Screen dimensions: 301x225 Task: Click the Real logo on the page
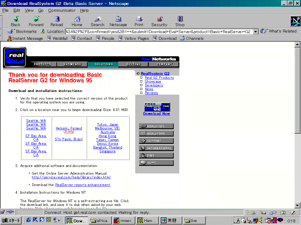click(15, 57)
